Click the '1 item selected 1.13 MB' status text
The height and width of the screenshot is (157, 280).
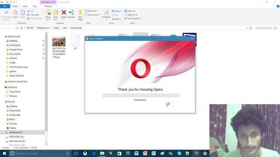[x=25, y=147]
